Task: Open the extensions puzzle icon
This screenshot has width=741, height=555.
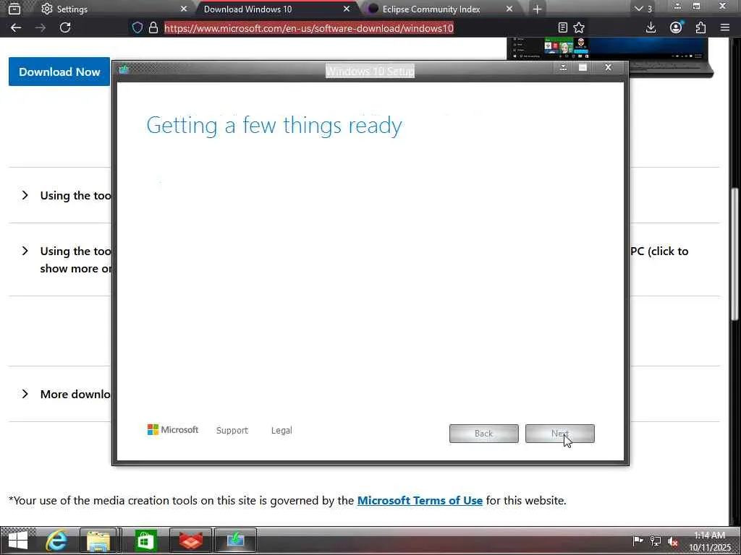Action: pos(700,28)
